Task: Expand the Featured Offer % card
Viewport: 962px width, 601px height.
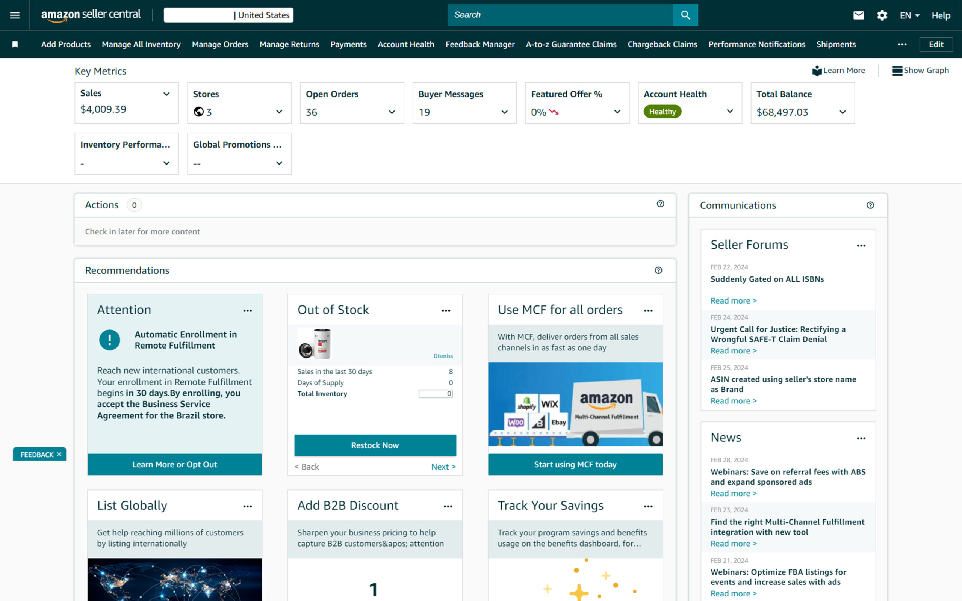Action: (x=617, y=112)
